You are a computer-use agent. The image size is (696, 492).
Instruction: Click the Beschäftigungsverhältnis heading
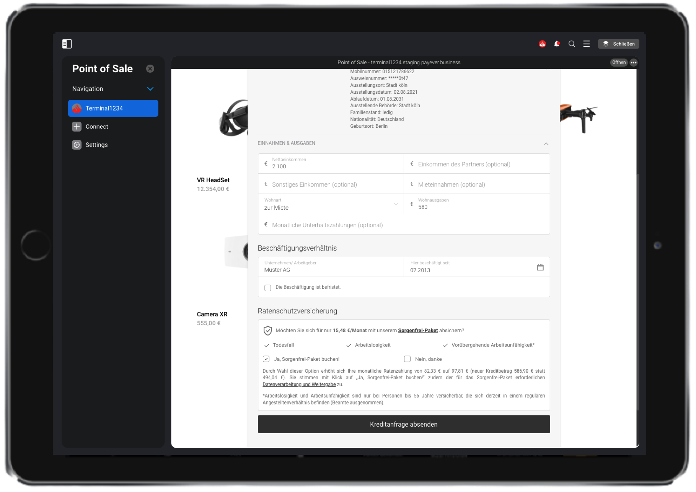(297, 248)
